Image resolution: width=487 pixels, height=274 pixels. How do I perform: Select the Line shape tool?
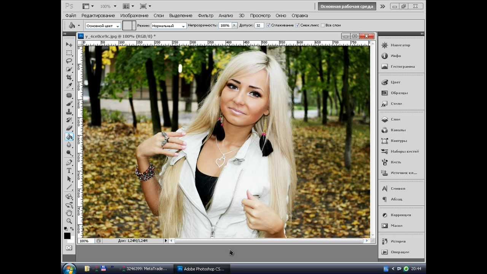click(69, 187)
